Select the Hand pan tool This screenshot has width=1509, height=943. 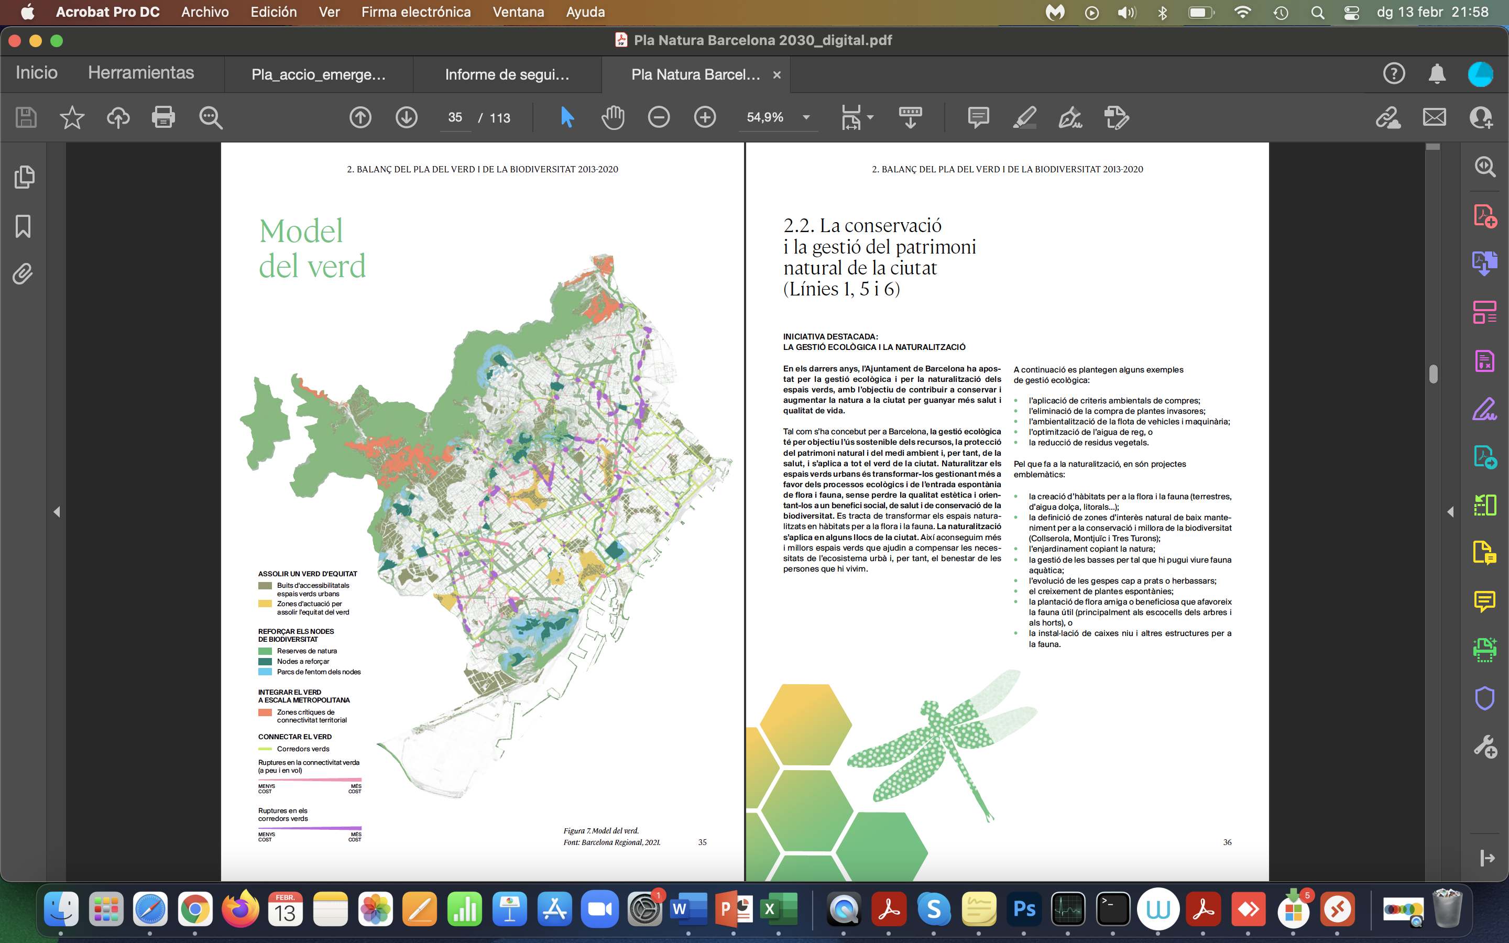click(613, 117)
